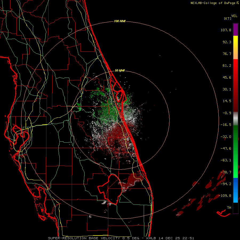240x240 pixels.
Task: Click the NEXLAB-College of DuPage label
Action: coord(213,3)
